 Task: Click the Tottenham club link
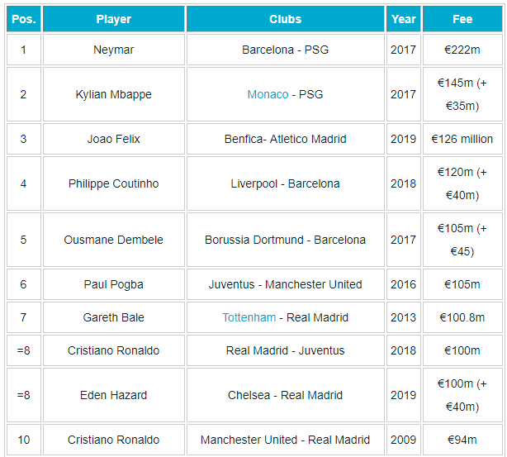[x=249, y=317]
